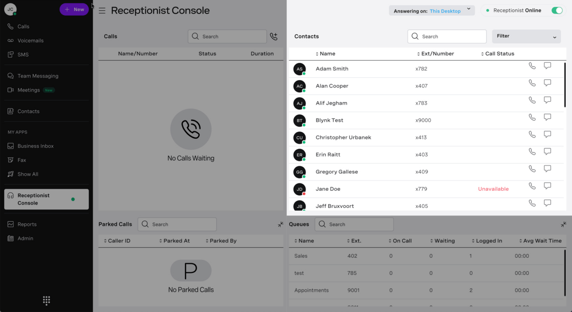Open the dial pad icon
This screenshot has height=312, width=572.
pyautogui.click(x=47, y=301)
